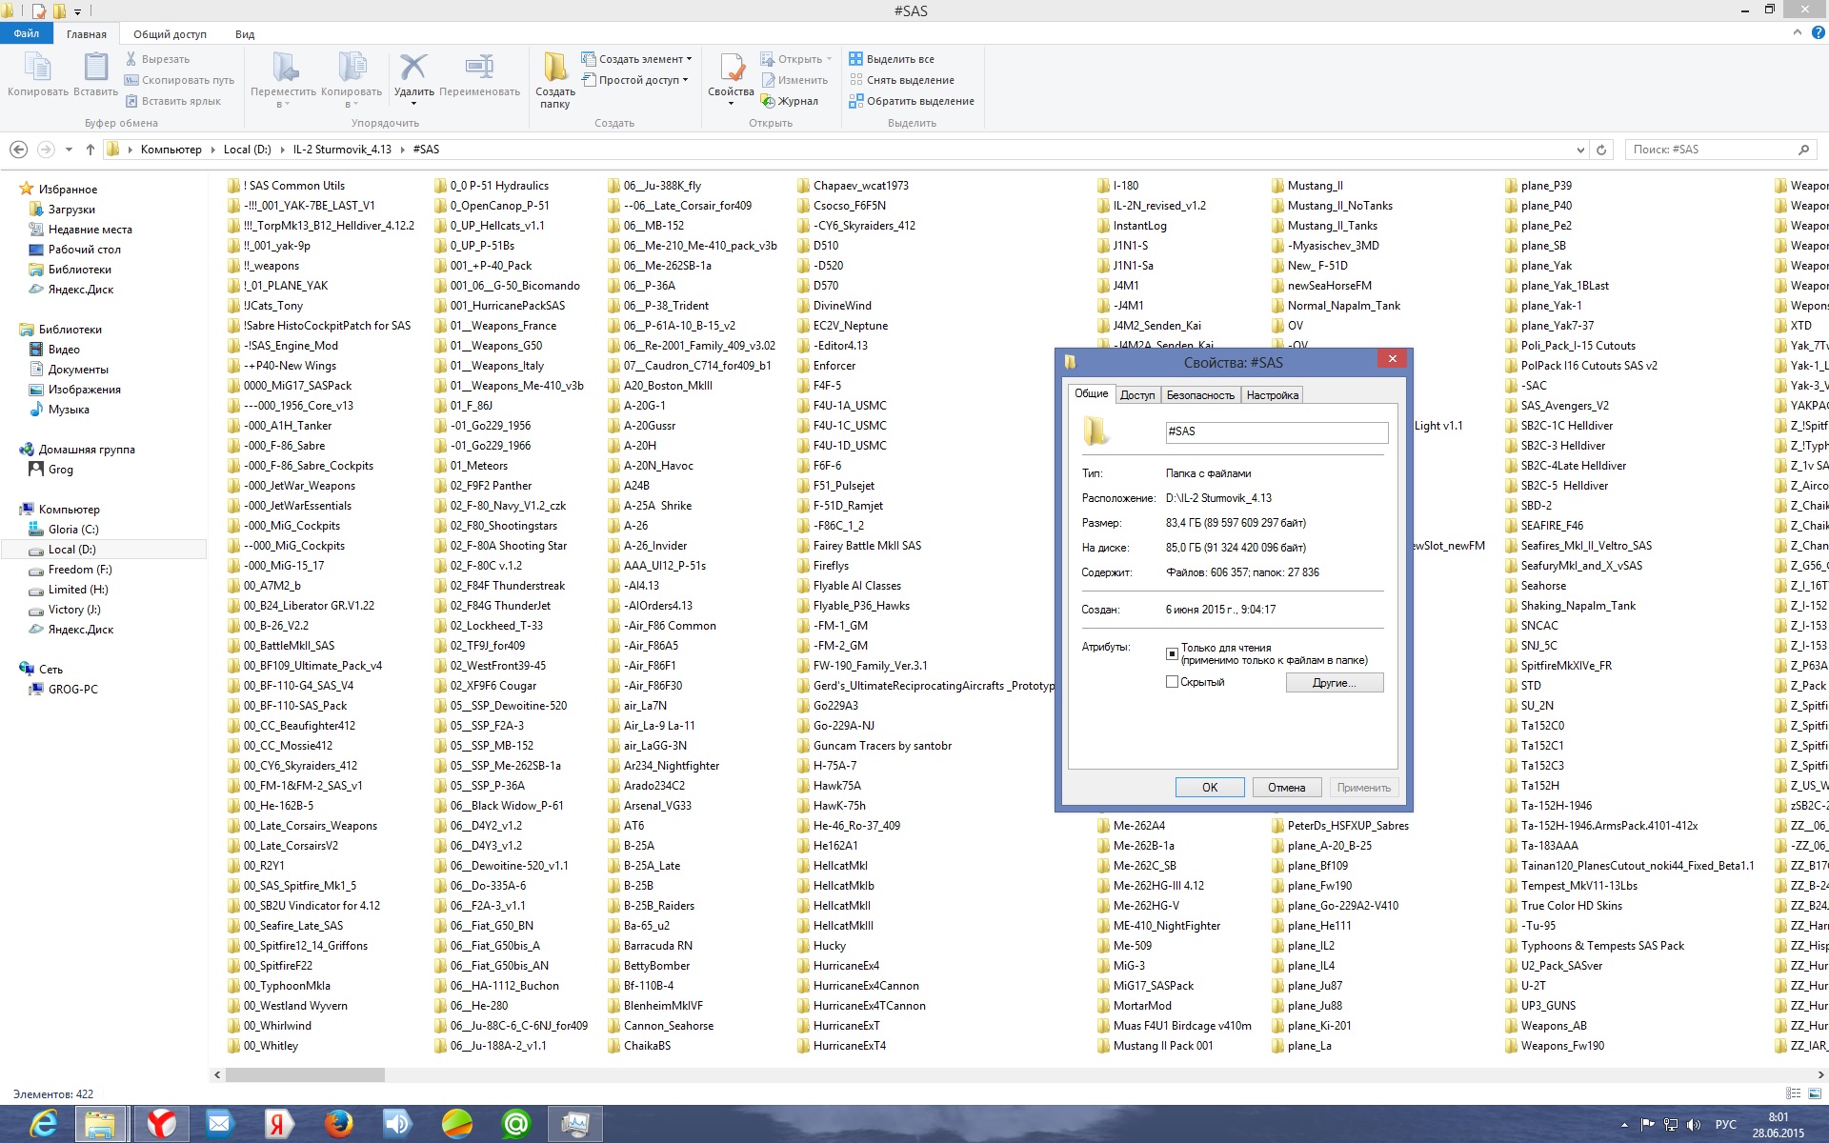This screenshot has width=1829, height=1143.
Task: Enable the Скрытый (Hidden) attribute checkbox
Action: click(1172, 682)
